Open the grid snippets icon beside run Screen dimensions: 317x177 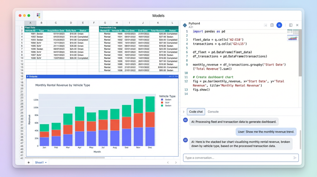point(272,25)
